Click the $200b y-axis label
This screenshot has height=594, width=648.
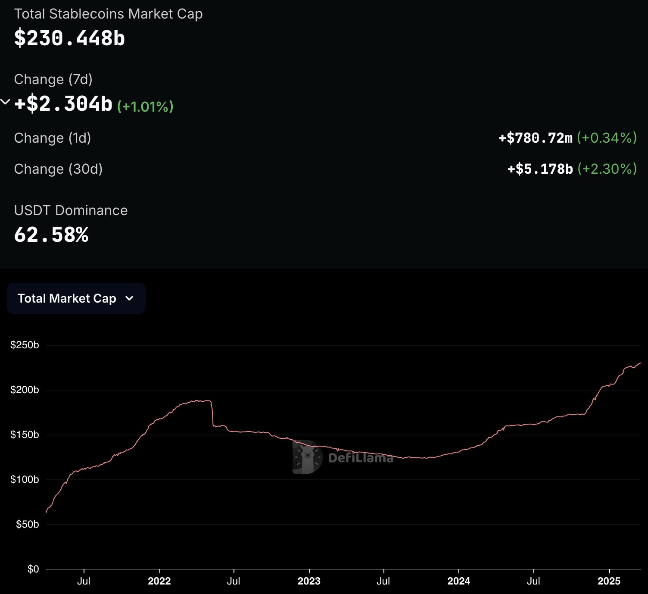(25, 390)
